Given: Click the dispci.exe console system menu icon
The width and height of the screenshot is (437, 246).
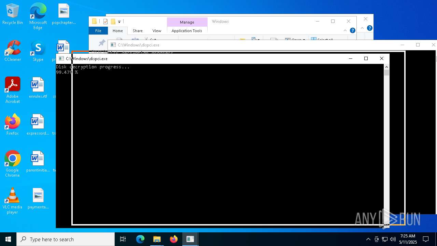Looking at the screenshot, I should click(x=61, y=58).
